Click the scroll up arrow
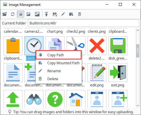The image size is (141, 115). point(138,30)
